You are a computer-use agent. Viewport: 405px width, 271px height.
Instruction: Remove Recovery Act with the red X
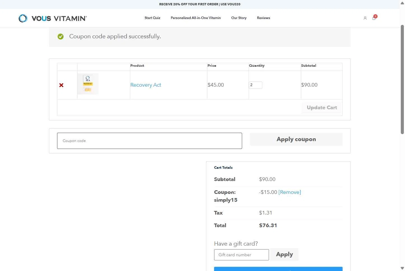tap(61, 85)
